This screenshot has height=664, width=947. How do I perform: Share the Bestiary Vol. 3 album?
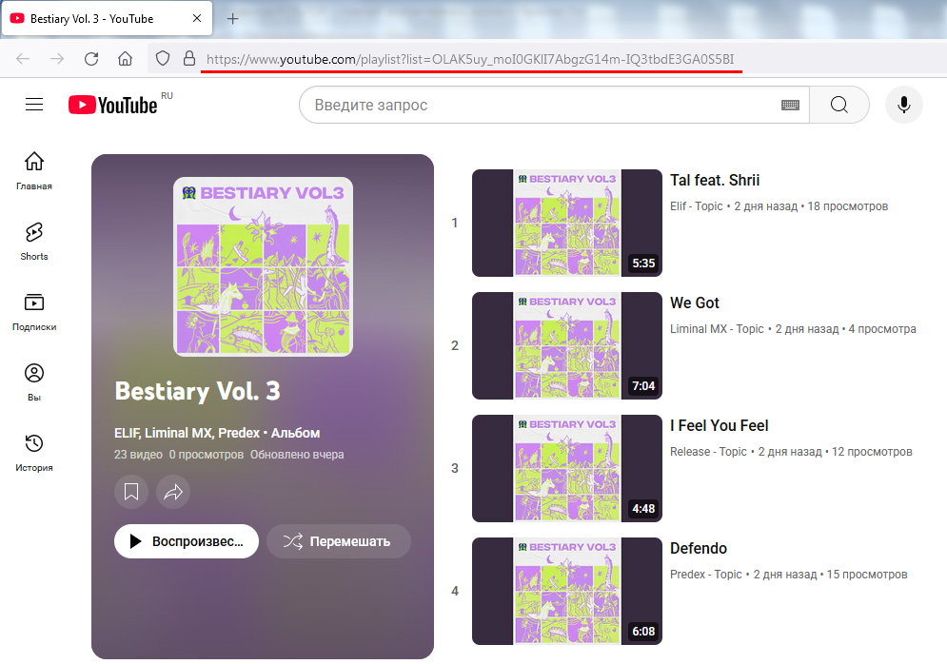pos(173,492)
